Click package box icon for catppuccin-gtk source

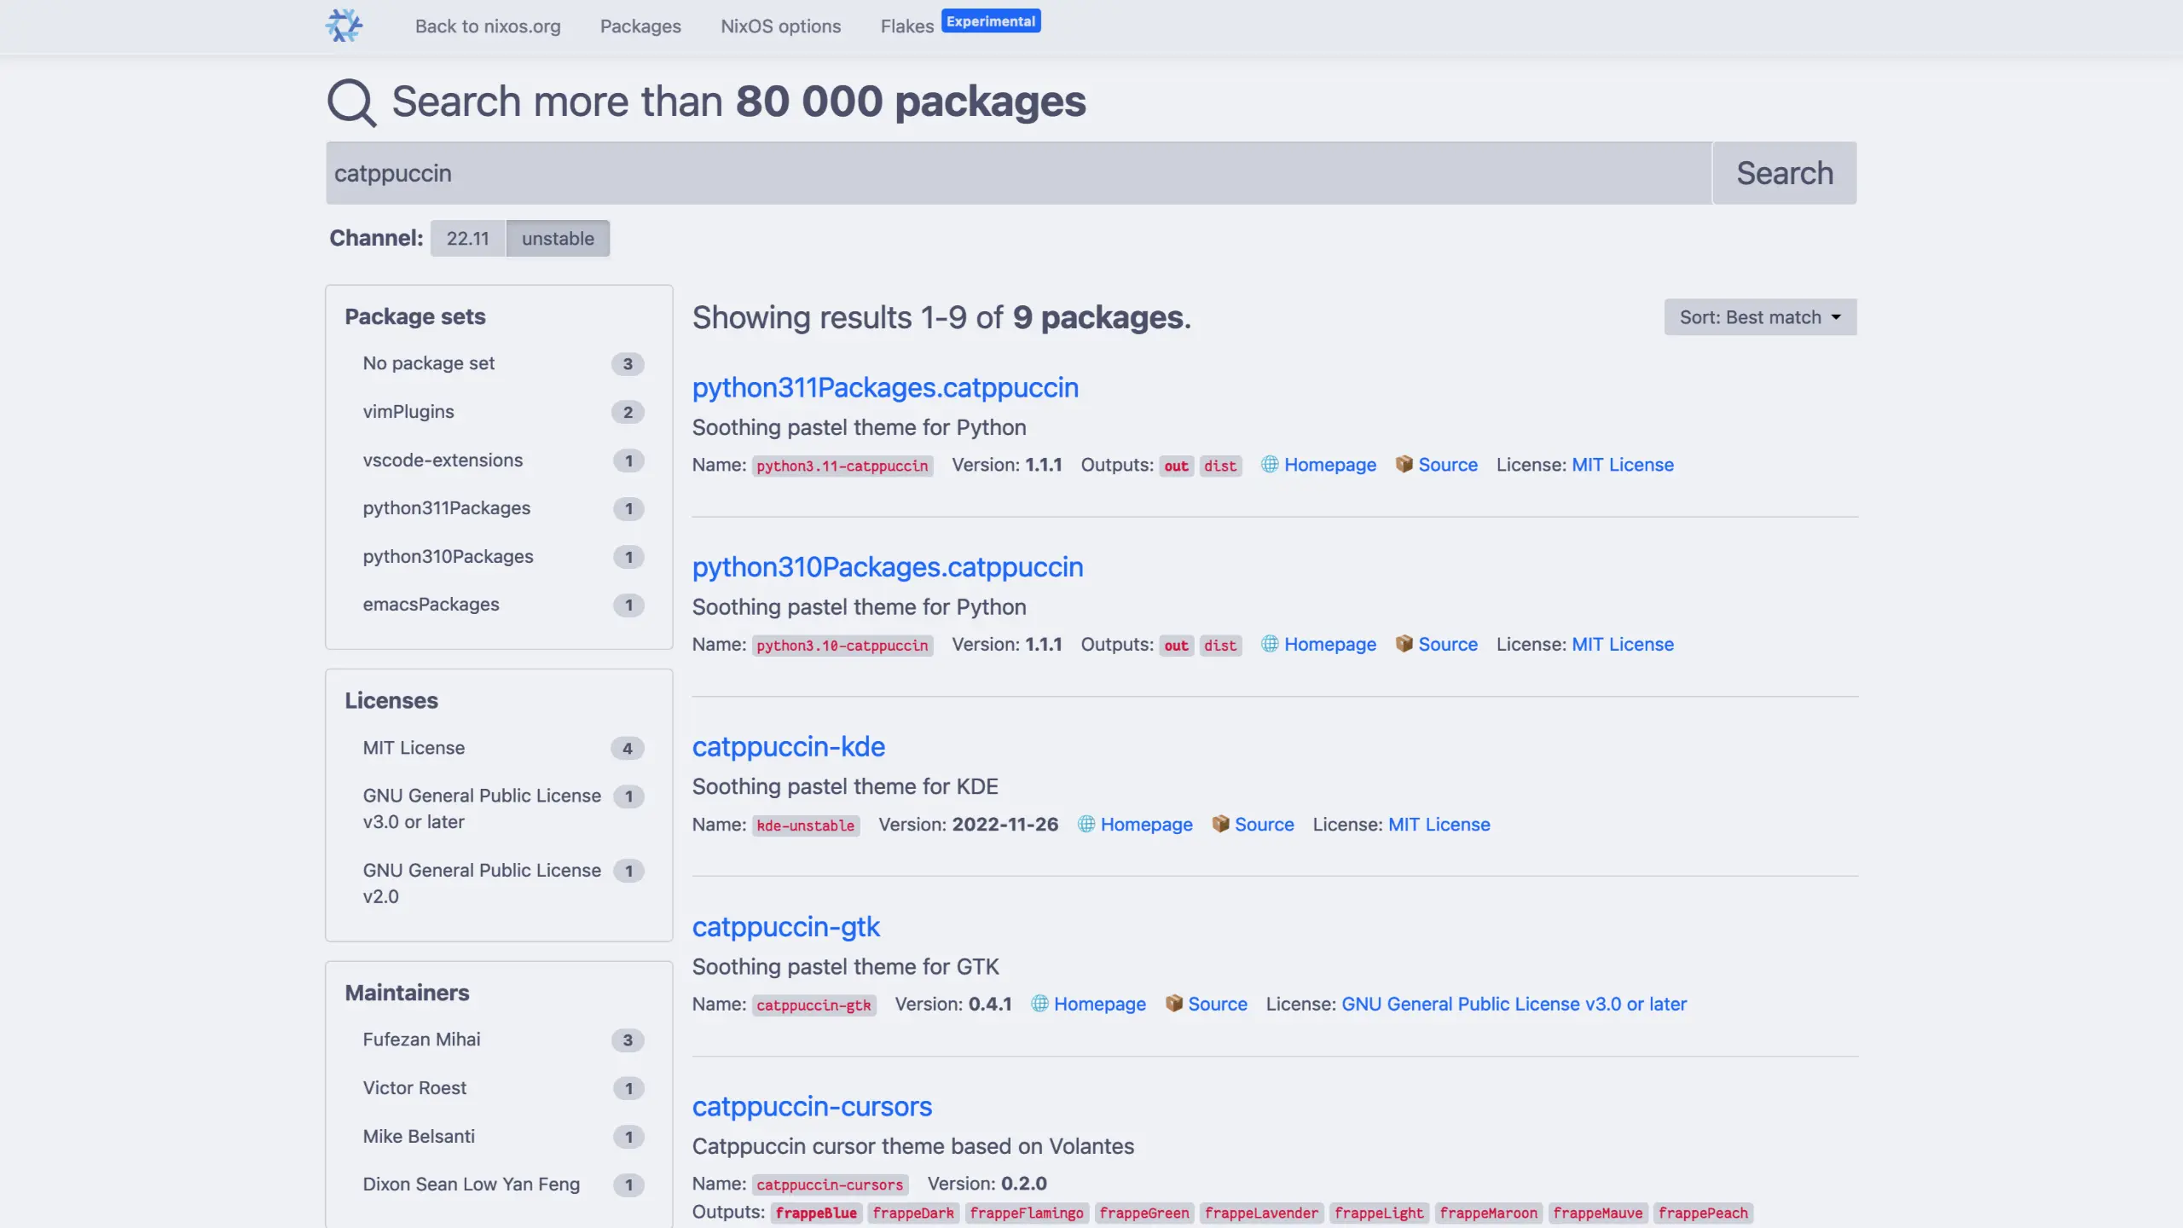1173,1004
